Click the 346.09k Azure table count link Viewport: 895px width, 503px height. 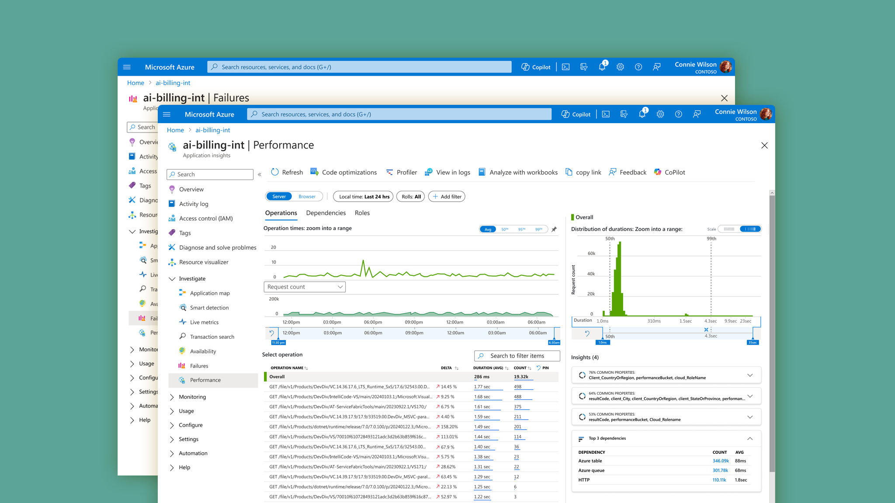pyautogui.click(x=720, y=461)
